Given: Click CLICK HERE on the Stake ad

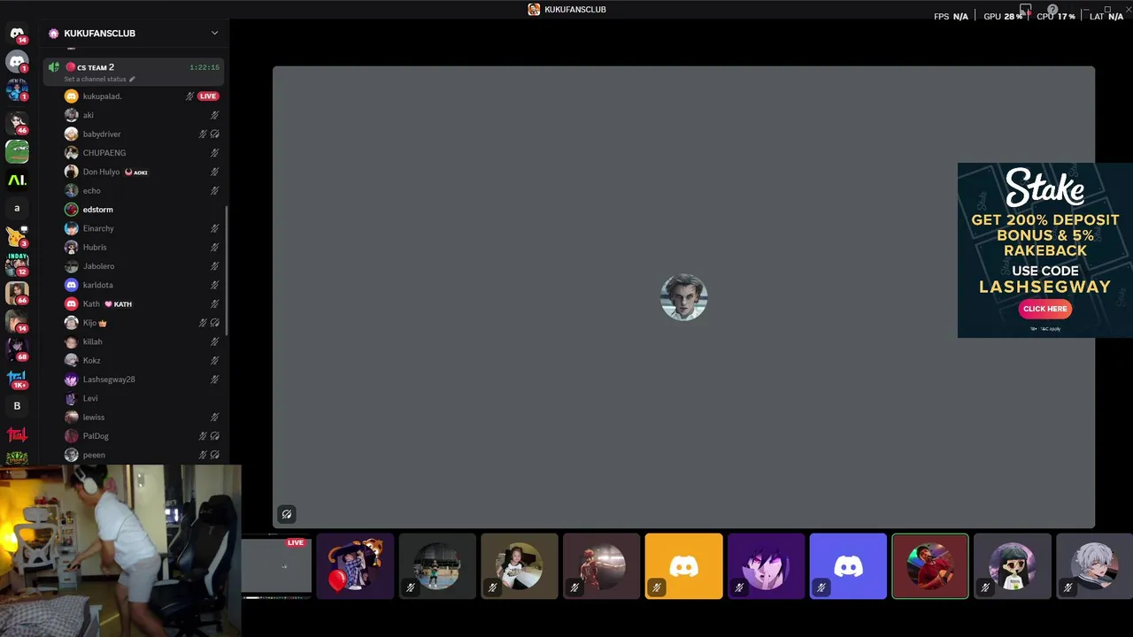Looking at the screenshot, I should [1044, 309].
